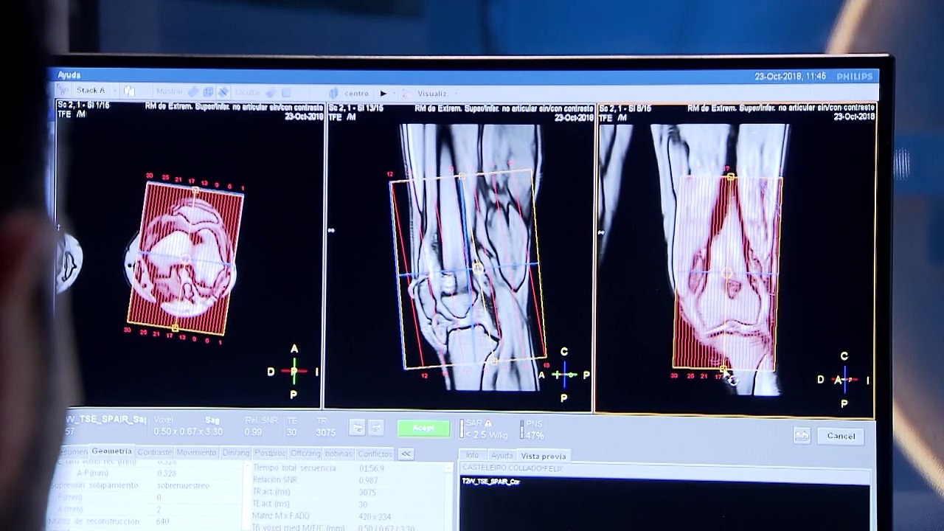Click the A-P(mm) value 0.328
Image resolution: width=944 pixels, height=531 pixels.
pos(167,473)
